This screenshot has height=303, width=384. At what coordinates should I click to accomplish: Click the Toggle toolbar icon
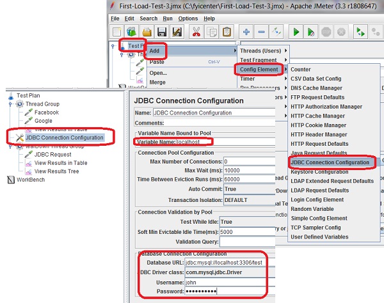[x=276, y=32]
